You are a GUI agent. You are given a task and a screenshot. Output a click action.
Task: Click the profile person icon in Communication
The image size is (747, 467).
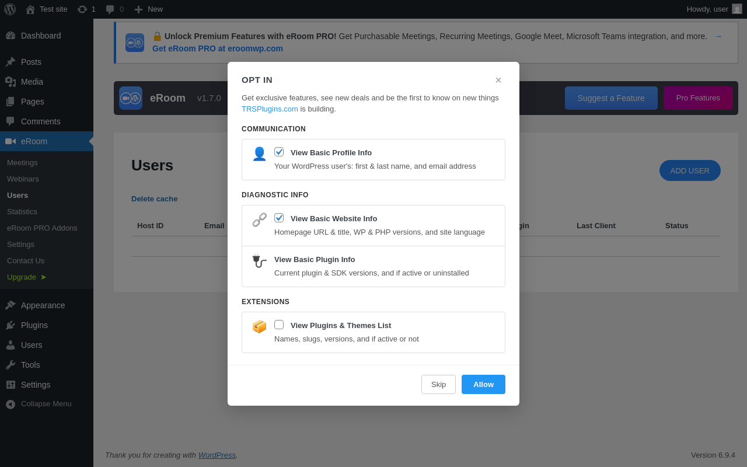pos(259,154)
